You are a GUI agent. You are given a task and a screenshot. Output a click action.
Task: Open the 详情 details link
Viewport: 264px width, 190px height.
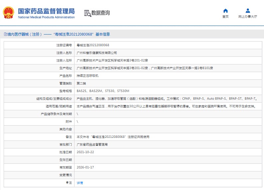[x=80, y=183]
